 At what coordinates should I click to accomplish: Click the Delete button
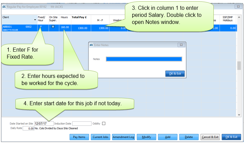[x=189, y=137]
